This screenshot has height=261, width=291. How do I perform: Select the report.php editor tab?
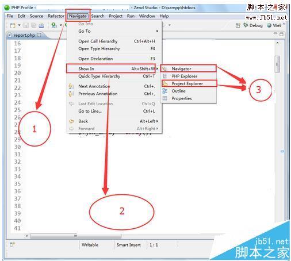24,35
